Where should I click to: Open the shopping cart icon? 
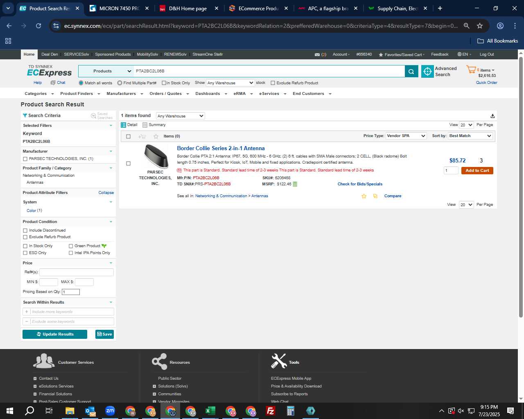point(471,70)
